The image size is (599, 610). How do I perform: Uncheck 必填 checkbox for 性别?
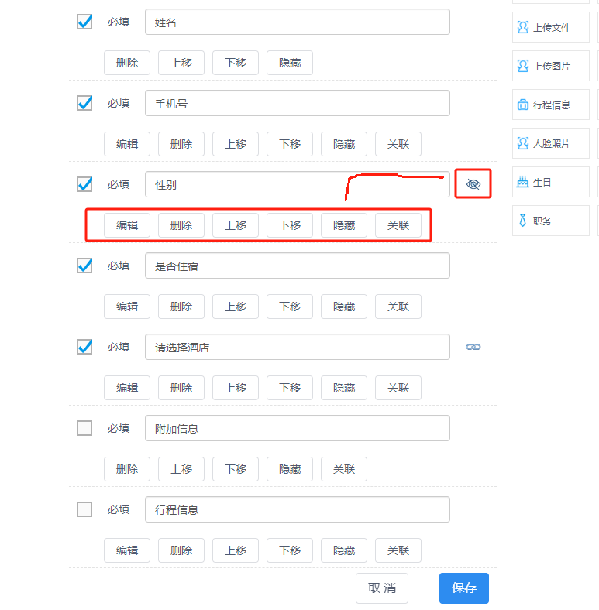(x=84, y=184)
